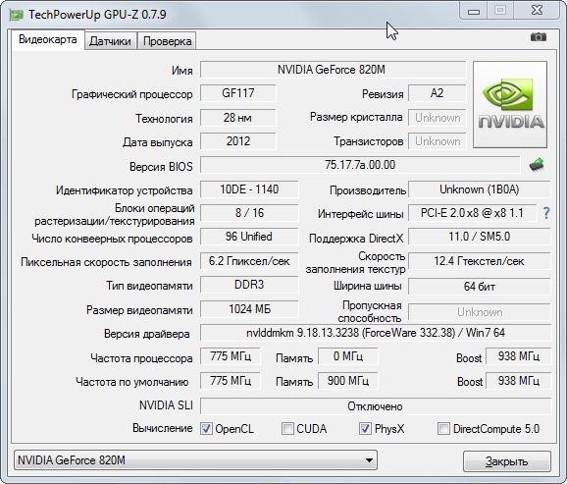Image resolution: width=567 pixels, height=484 pixels.
Task: Click the 900 МГц default memory field
Action: (x=348, y=381)
